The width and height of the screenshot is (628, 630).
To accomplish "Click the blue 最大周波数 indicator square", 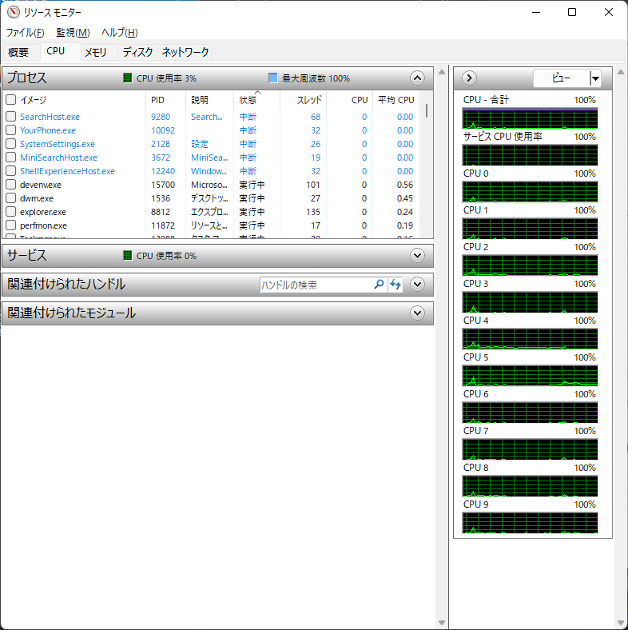I will tap(273, 78).
